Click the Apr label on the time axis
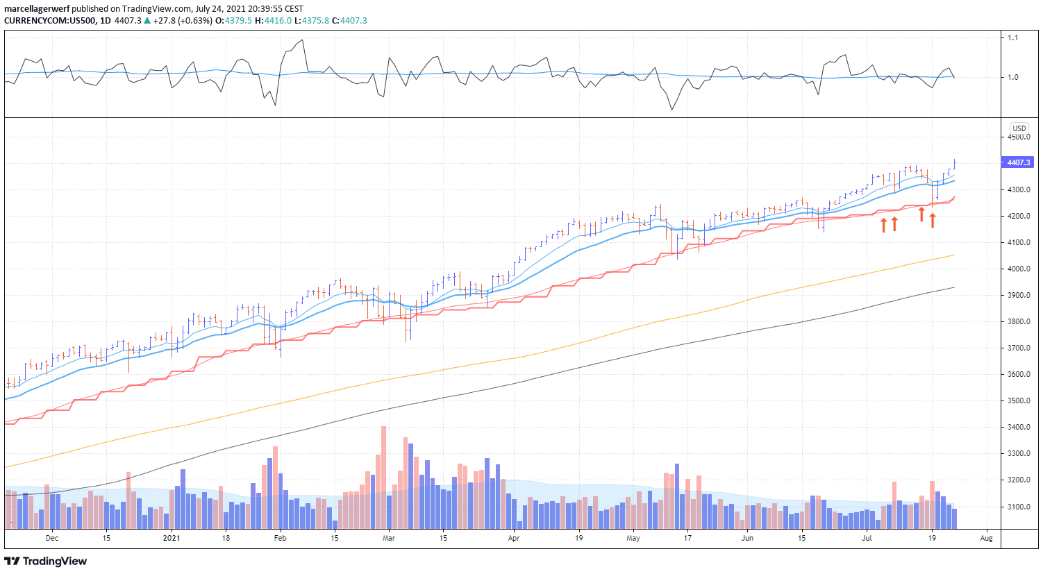The image size is (1043, 574). pos(514,538)
